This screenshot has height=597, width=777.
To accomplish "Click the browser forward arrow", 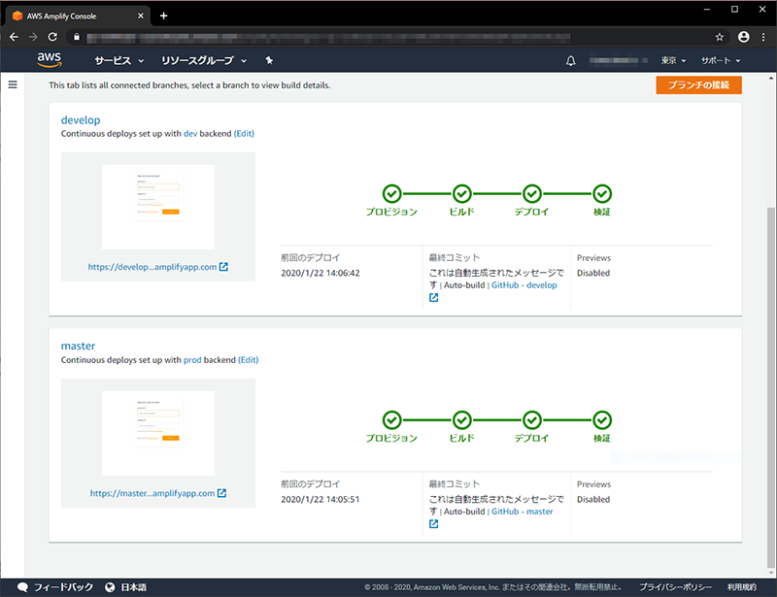I will pyautogui.click(x=33, y=37).
